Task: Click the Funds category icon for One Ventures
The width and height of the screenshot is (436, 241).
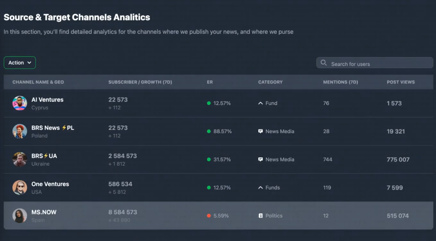Action: 261,188
